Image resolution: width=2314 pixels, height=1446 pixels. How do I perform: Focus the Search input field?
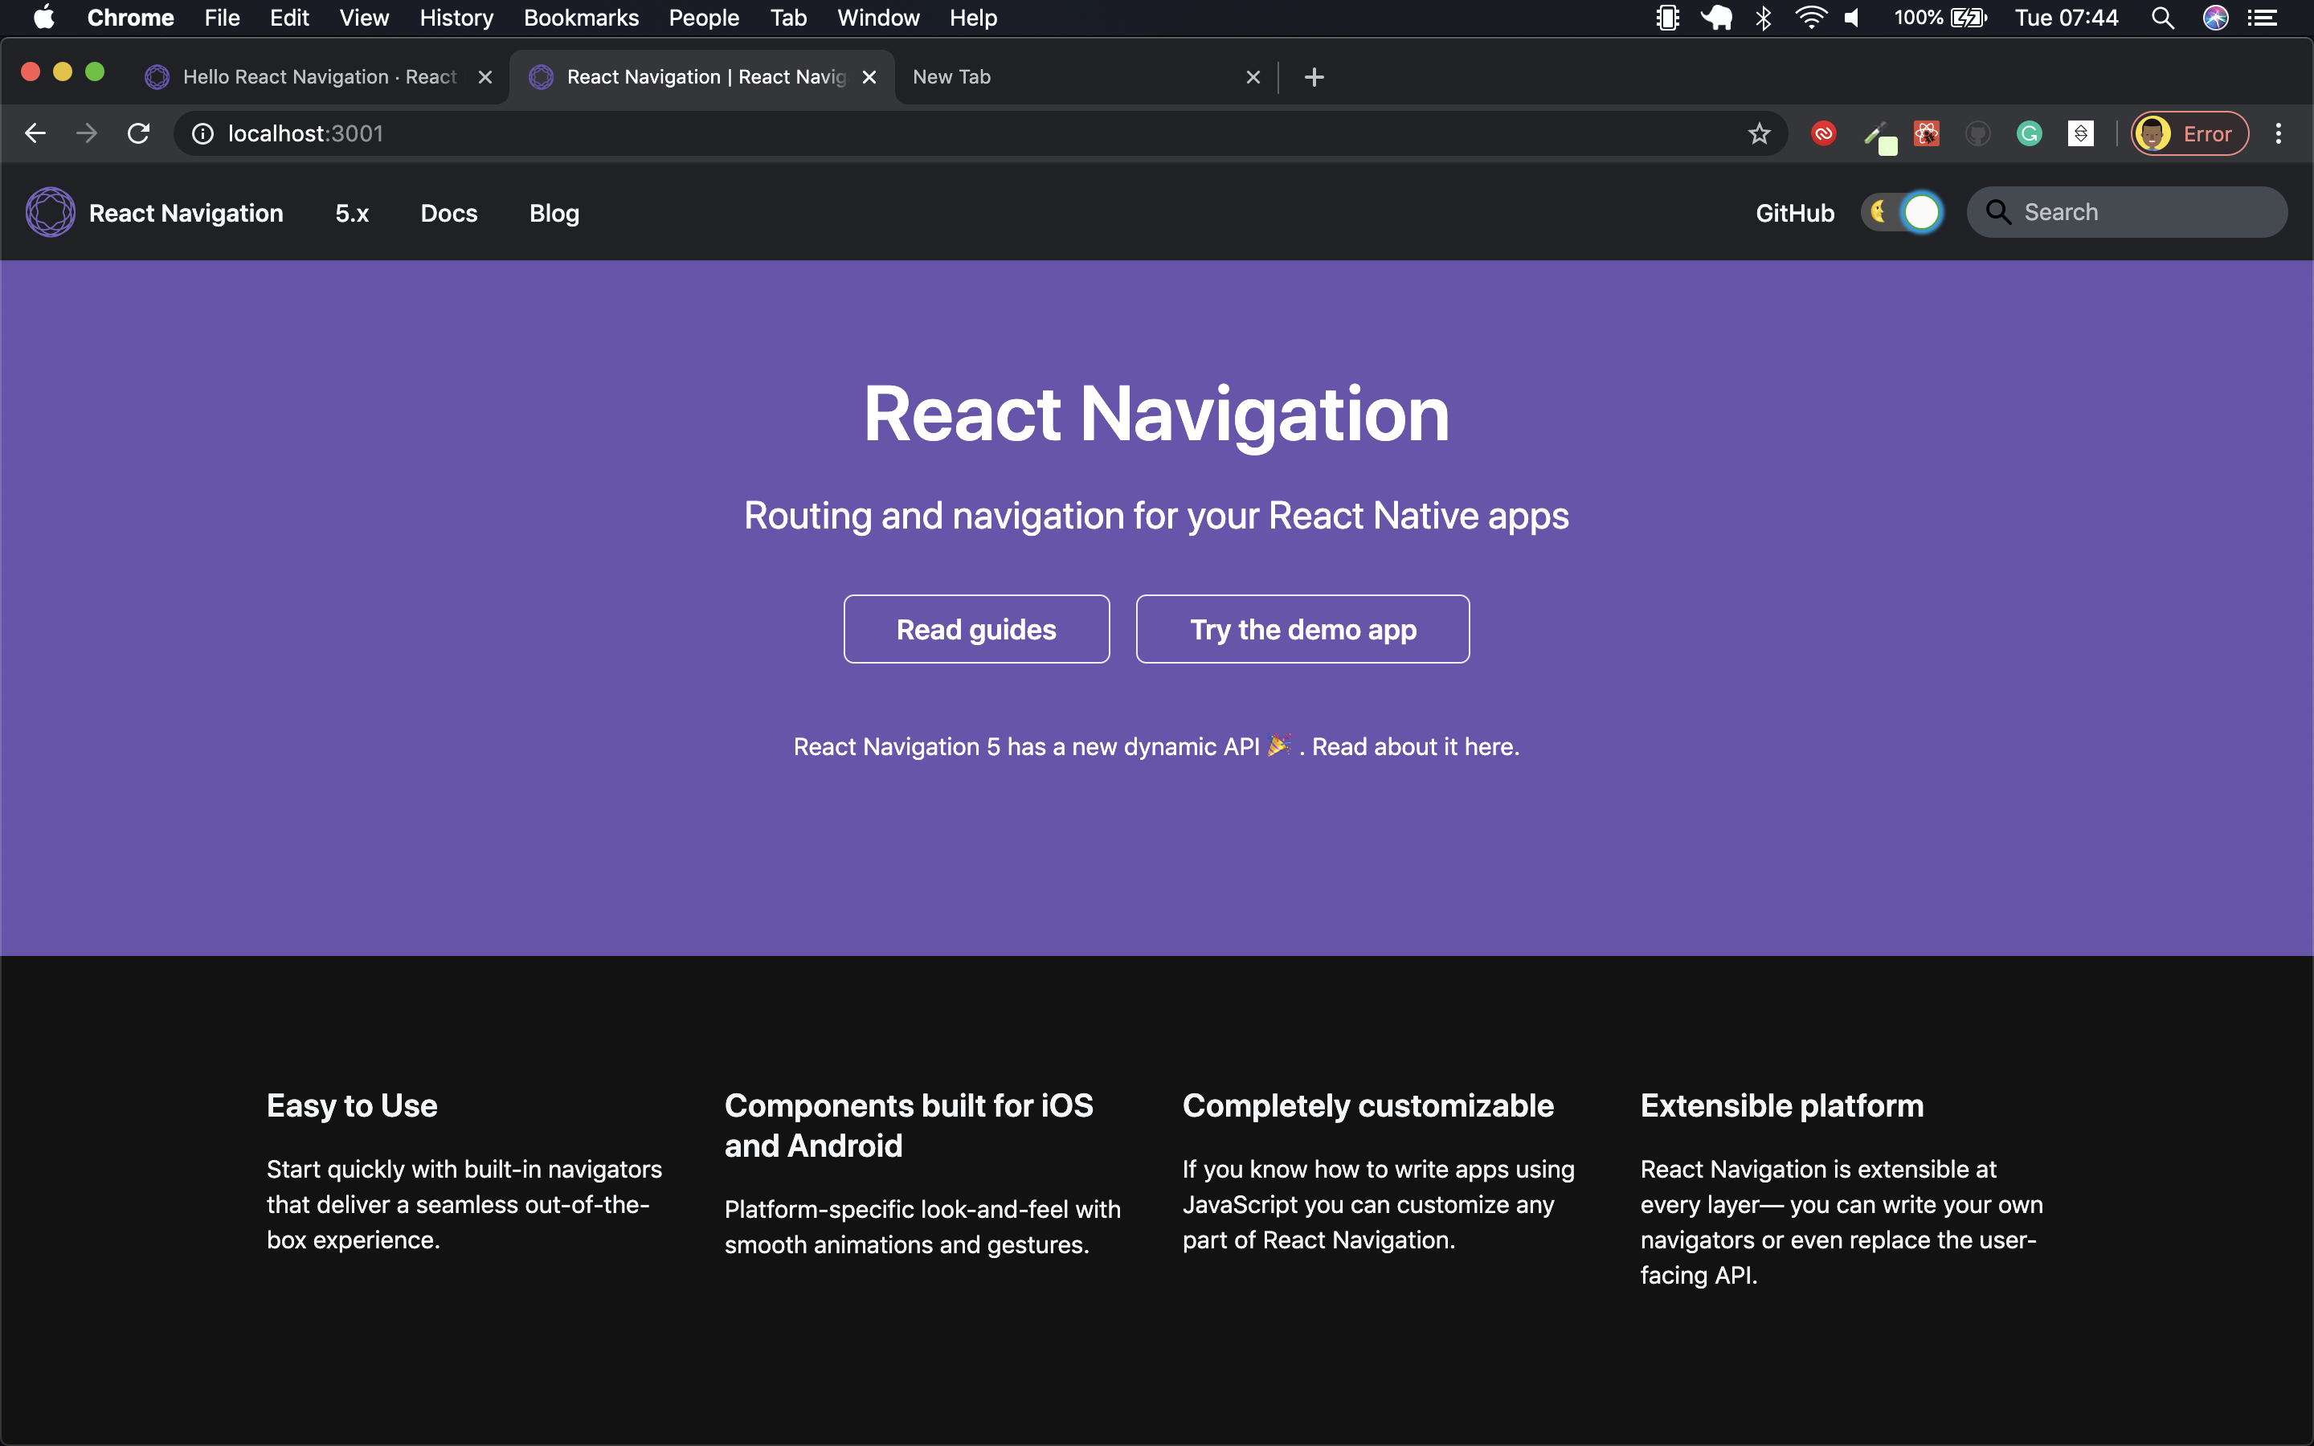click(x=2128, y=212)
